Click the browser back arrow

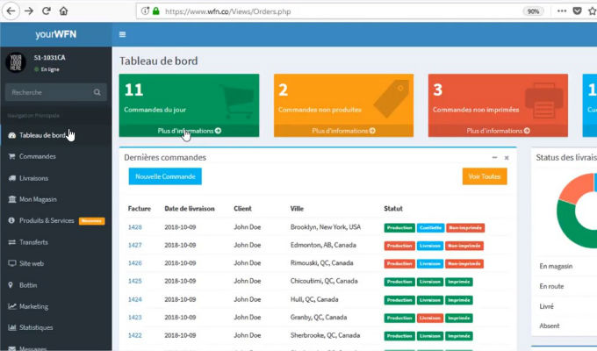(x=11, y=11)
